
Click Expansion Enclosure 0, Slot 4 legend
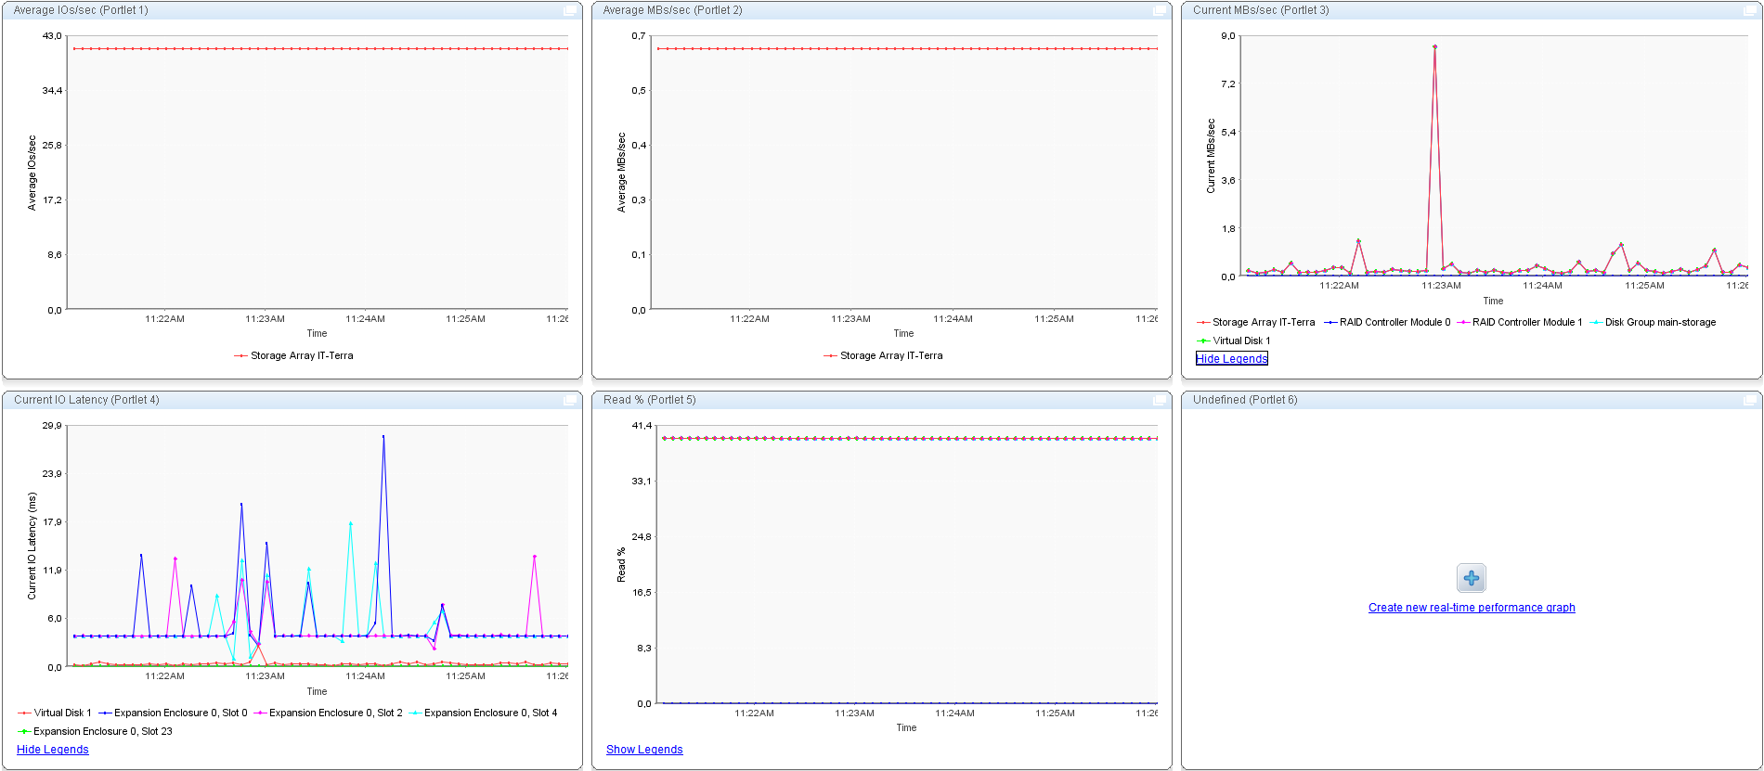[x=490, y=713]
